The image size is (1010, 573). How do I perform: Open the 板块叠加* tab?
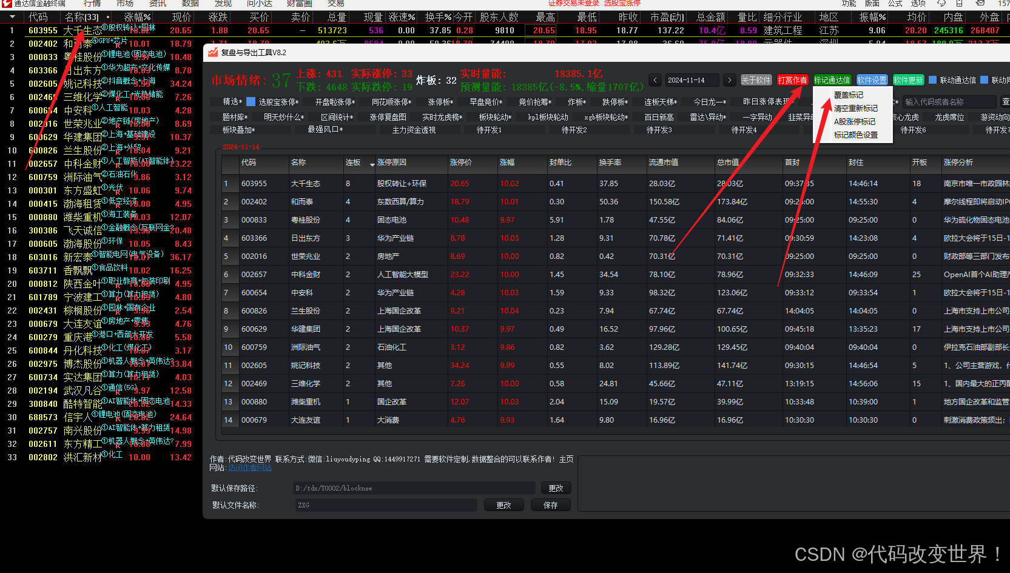tap(238, 130)
